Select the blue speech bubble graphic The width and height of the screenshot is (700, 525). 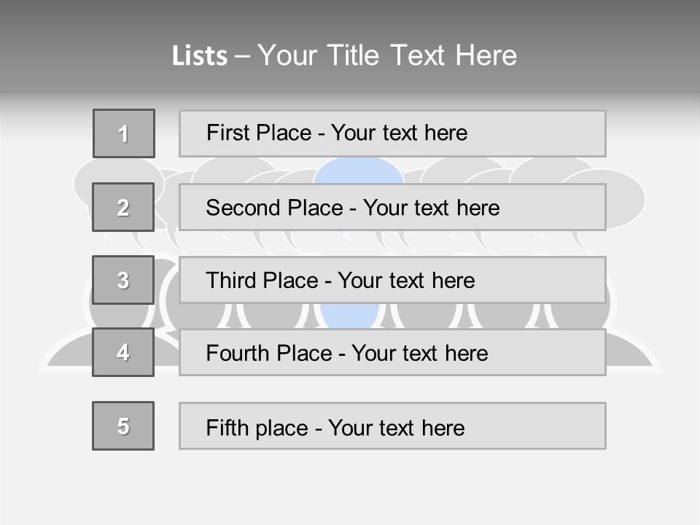[359, 171]
